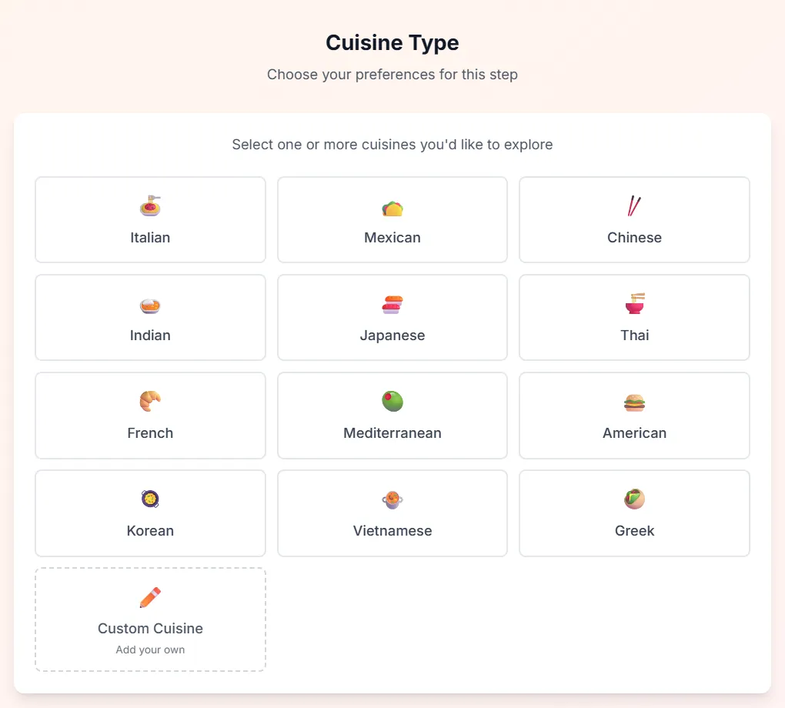This screenshot has height=708, width=785.
Task: Click the olive icon for Mediterranean
Action: click(392, 401)
